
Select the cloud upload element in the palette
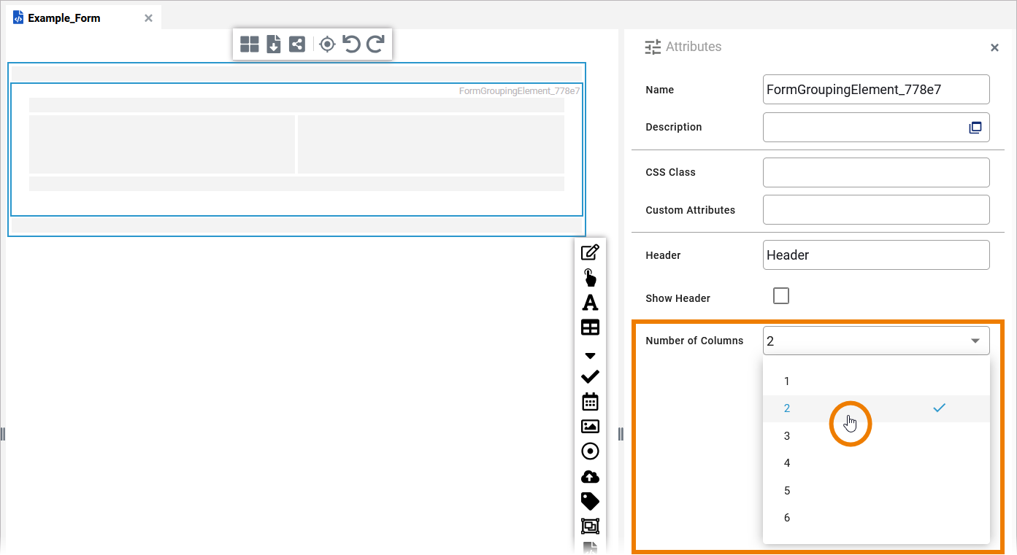pyautogui.click(x=590, y=477)
